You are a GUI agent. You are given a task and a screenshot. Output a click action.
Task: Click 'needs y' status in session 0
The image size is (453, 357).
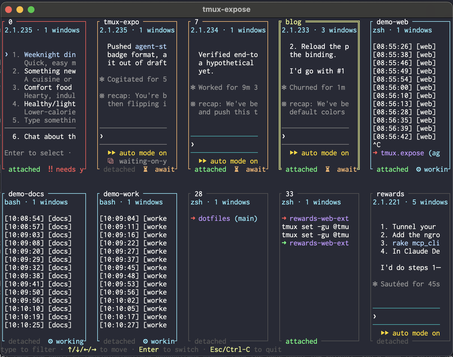coord(70,169)
